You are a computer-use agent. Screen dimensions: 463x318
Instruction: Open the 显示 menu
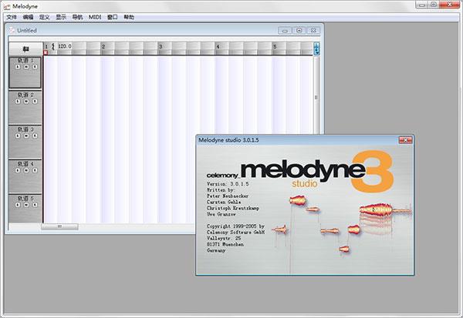click(x=61, y=17)
